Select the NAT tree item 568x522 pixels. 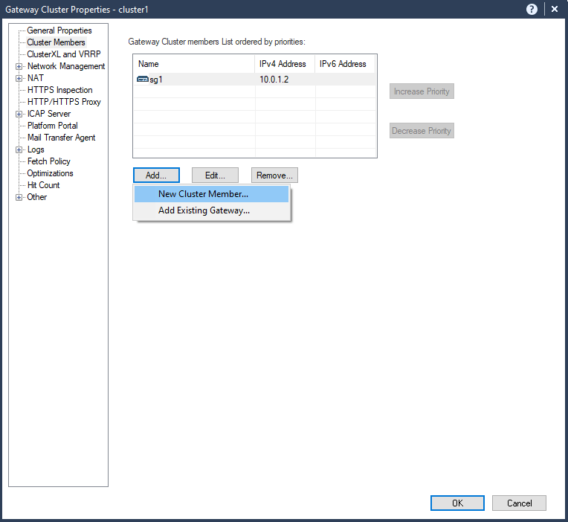coord(36,78)
